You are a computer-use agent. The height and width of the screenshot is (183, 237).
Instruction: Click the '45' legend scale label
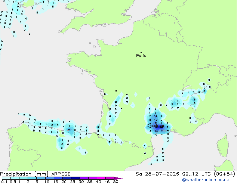coord(107,182)
